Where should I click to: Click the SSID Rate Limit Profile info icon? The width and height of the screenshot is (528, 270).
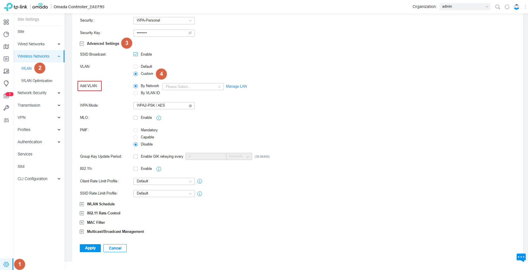(x=200, y=194)
